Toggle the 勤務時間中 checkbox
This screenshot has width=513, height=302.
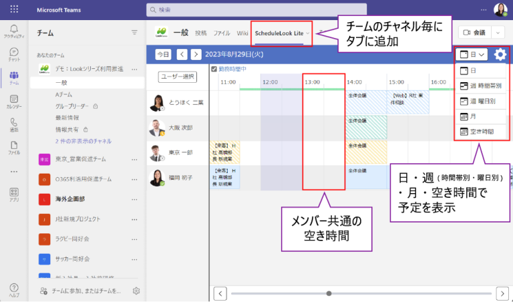tap(214, 68)
